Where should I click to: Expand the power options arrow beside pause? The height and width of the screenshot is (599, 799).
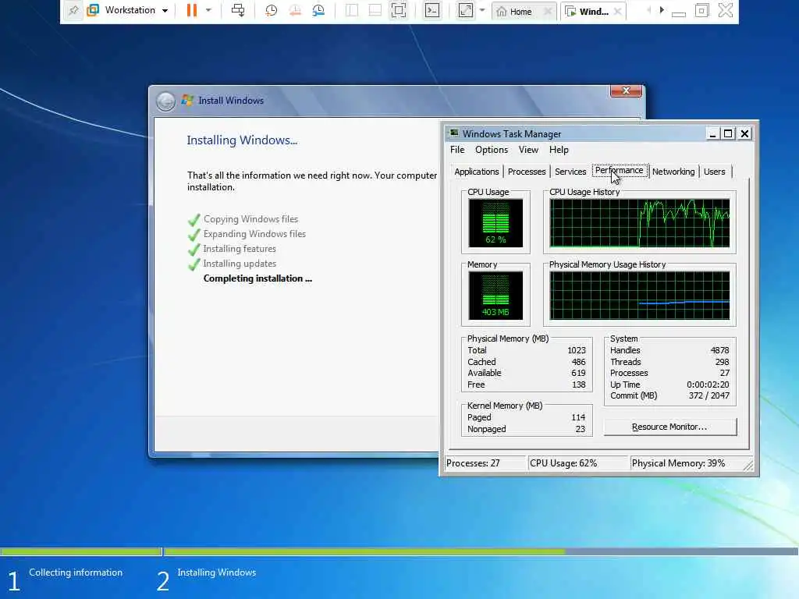coord(208,10)
